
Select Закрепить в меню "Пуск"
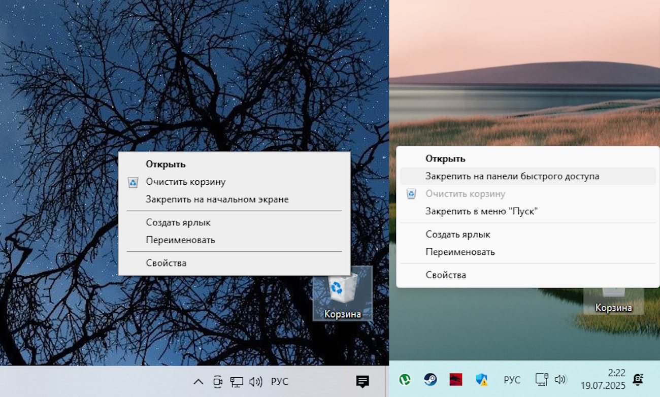[528, 211]
